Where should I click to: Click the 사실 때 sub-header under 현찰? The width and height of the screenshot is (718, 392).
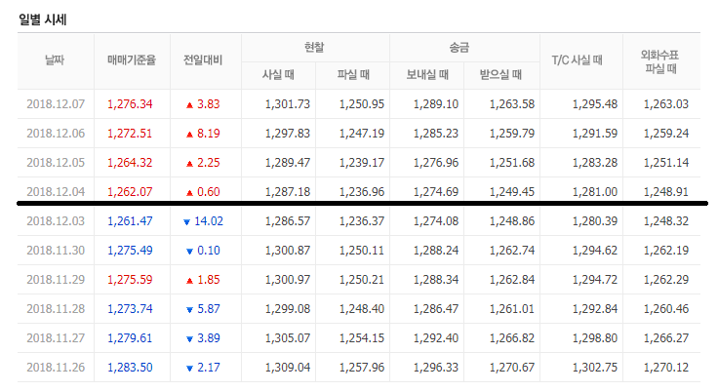(x=278, y=75)
